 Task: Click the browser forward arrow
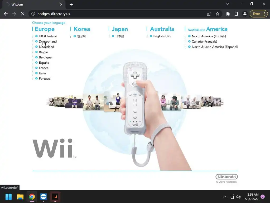14,14
